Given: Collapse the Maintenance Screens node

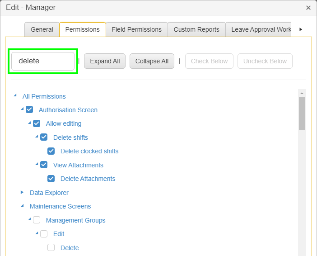Looking at the screenshot, I should (x=22, y=206).
